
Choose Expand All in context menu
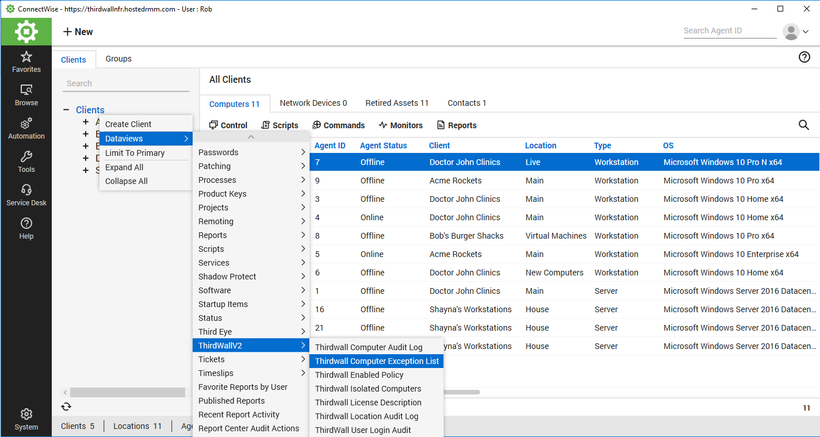[x=146, y=167]
